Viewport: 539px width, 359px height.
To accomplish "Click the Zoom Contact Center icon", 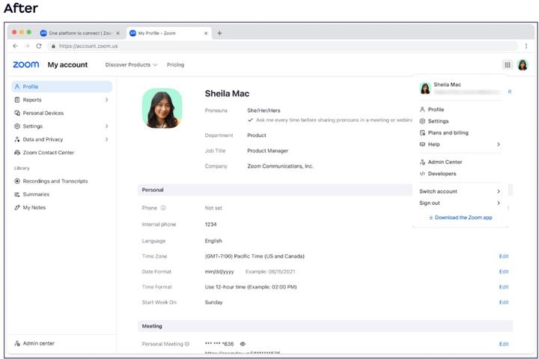I will (x=17, y=153).
